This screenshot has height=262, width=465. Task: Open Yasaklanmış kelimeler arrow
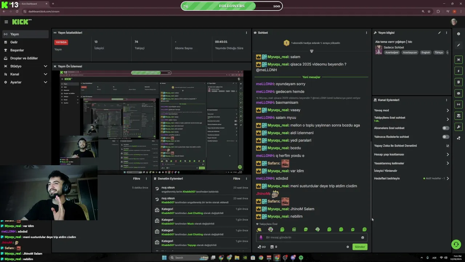coord(448,163)
